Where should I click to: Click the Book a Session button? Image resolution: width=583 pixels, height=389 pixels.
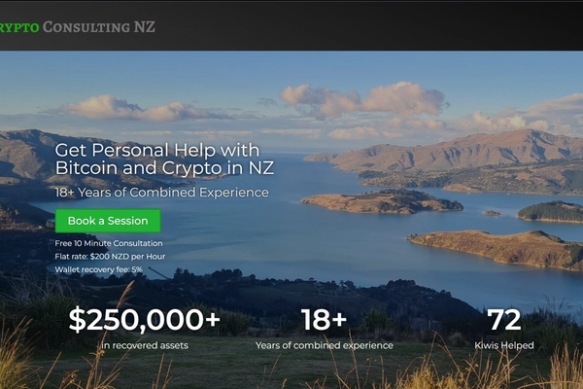coord(108,221)
